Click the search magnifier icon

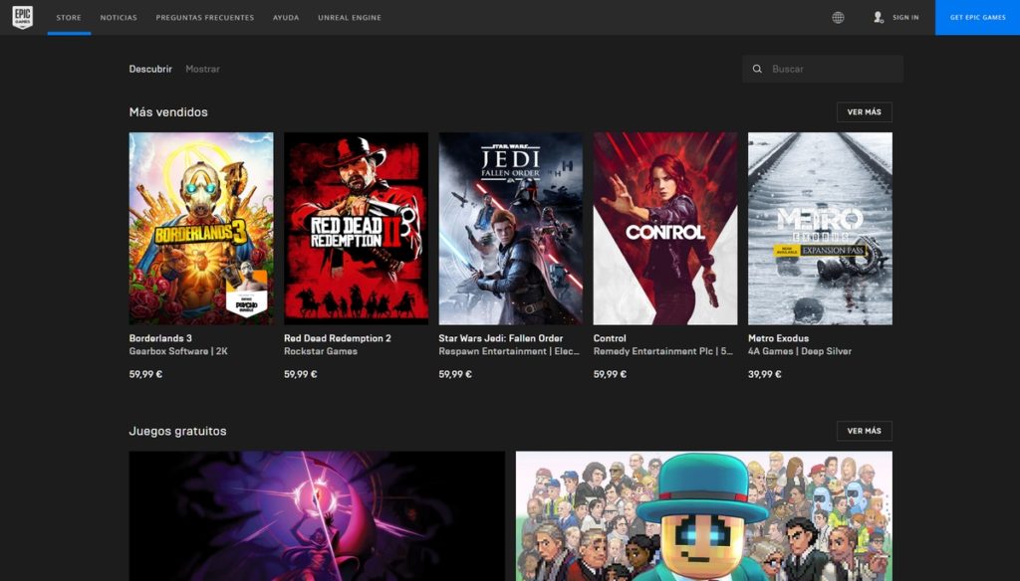pyautogui.click(x=758, y=69)
